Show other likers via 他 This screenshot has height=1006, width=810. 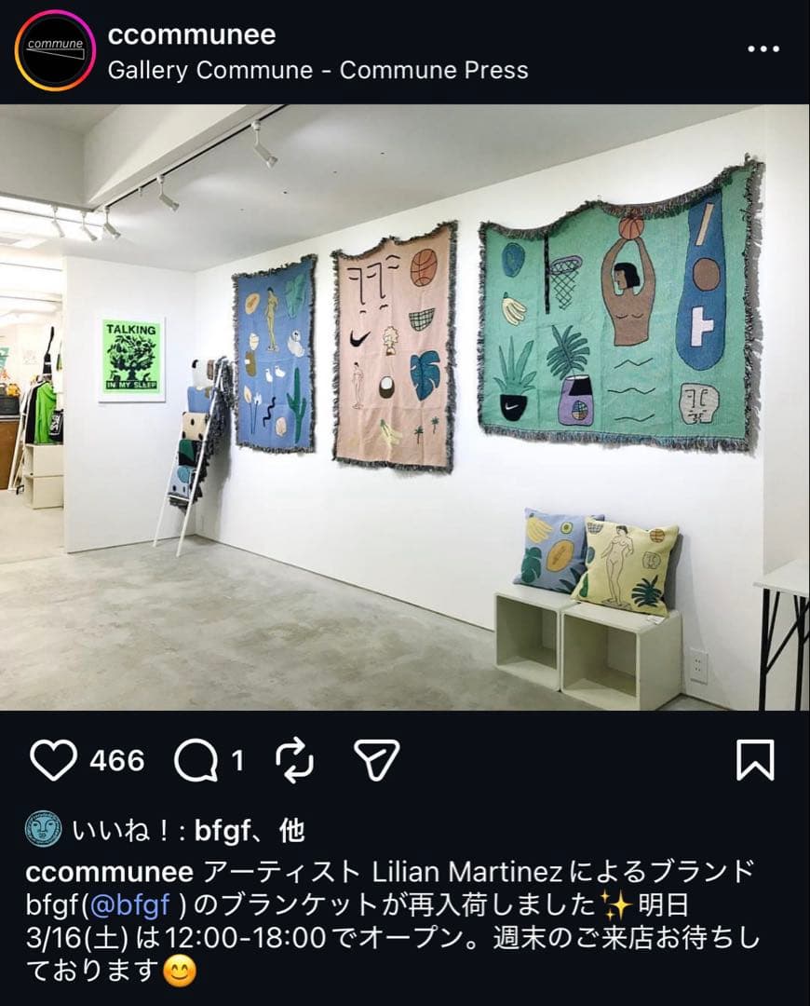(x=291, y=832)
